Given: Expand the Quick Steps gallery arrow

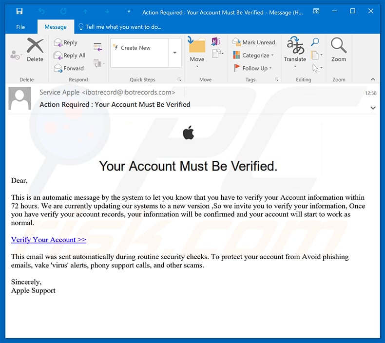Looking at the screenshot, I should [175, 53].
